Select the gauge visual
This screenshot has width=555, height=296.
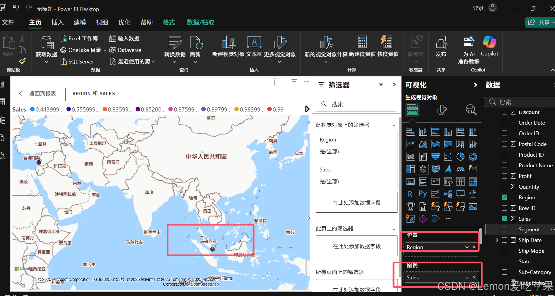point(460,169)
